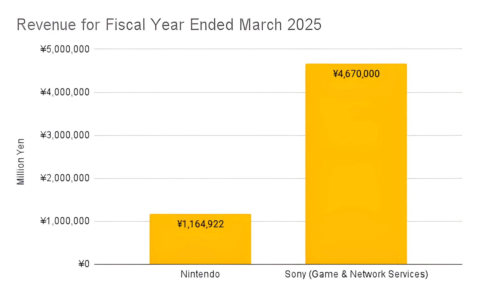Screen dimensions: 477x295
Task: Click the ¥5,000,000 axis label
Action: click(65, 49)
